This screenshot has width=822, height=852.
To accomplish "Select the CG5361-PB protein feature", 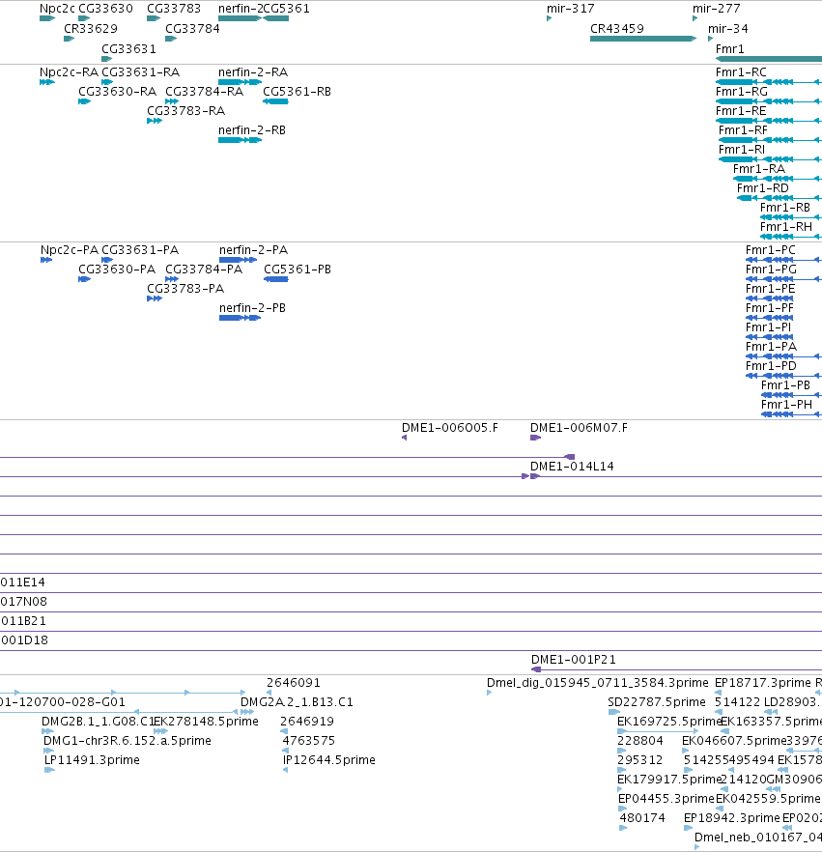I will [275, 279].
